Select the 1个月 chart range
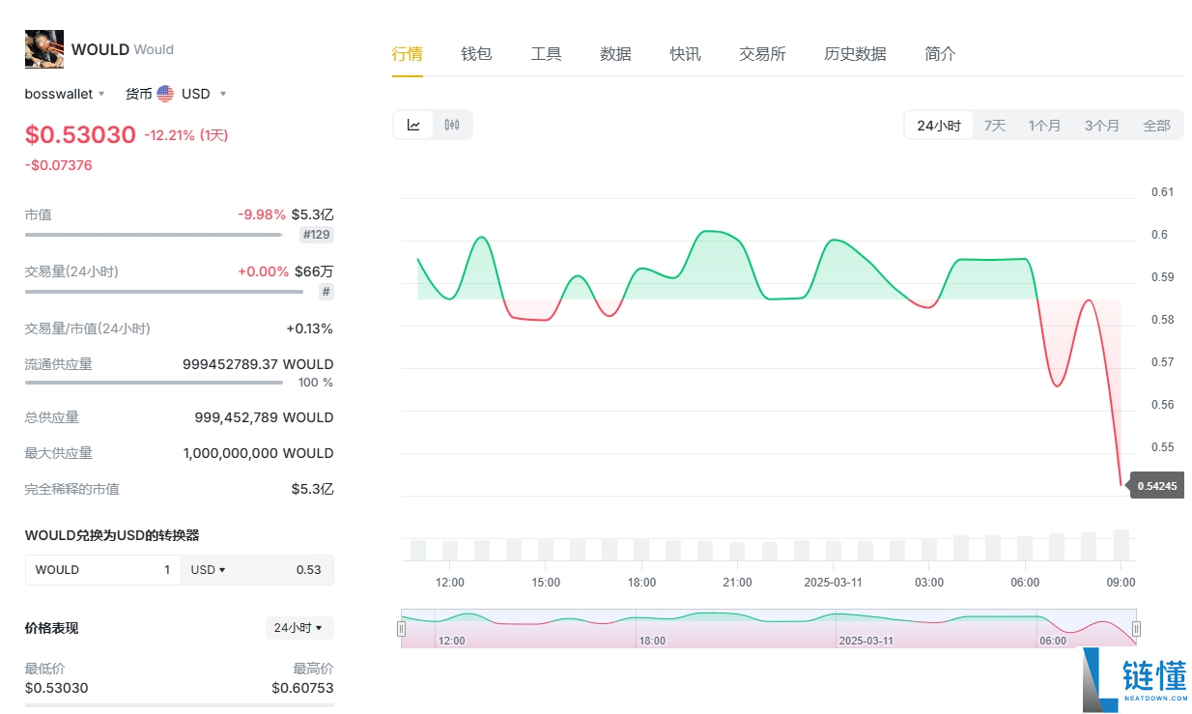 point(1044,126)
